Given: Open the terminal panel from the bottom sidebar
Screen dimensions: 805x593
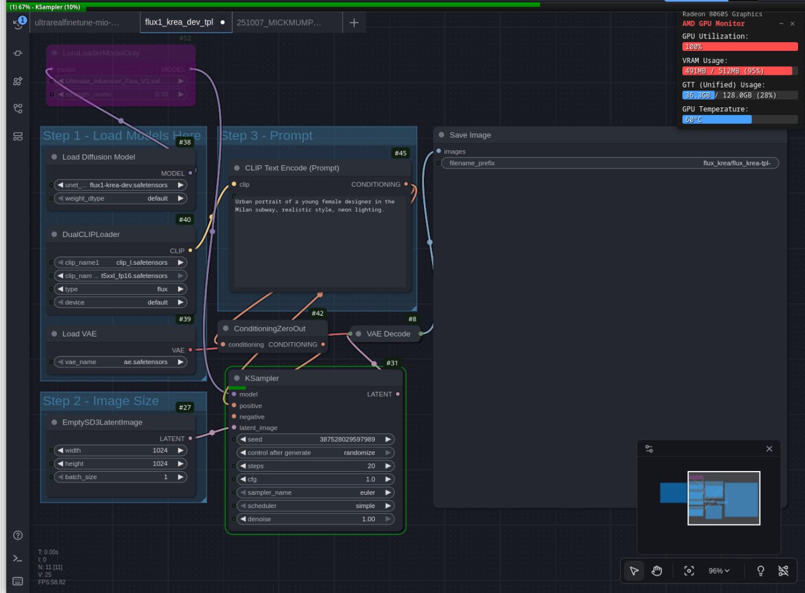Looking at the screenshot, I should coord(17,558).
